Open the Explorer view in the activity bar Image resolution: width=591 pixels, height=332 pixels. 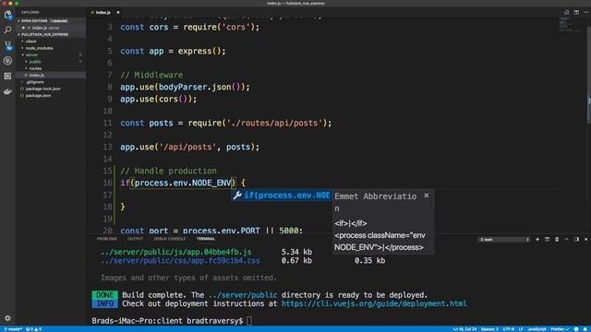coord(7,15)
